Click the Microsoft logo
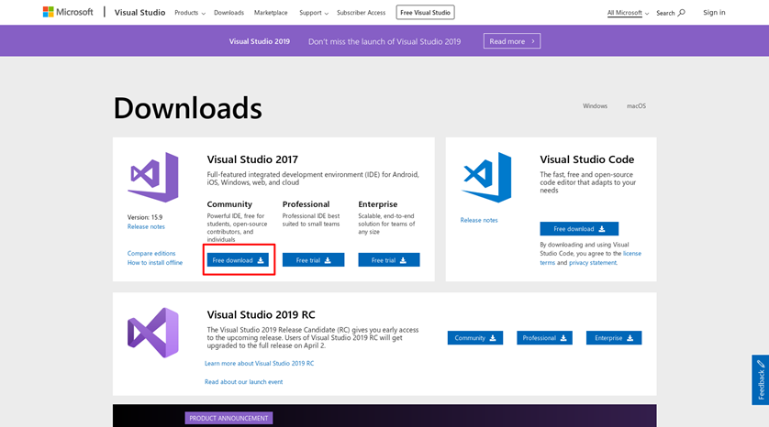The image size is (769, 427). [x=68, y=12]
